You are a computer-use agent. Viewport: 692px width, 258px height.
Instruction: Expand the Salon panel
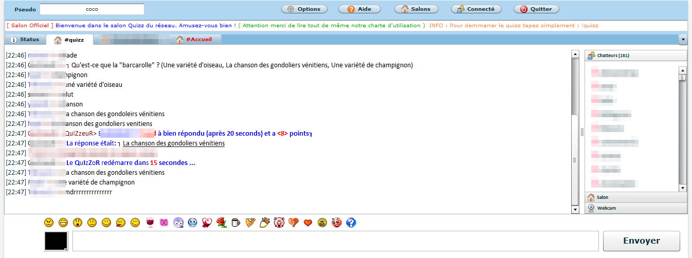point(636,197)
